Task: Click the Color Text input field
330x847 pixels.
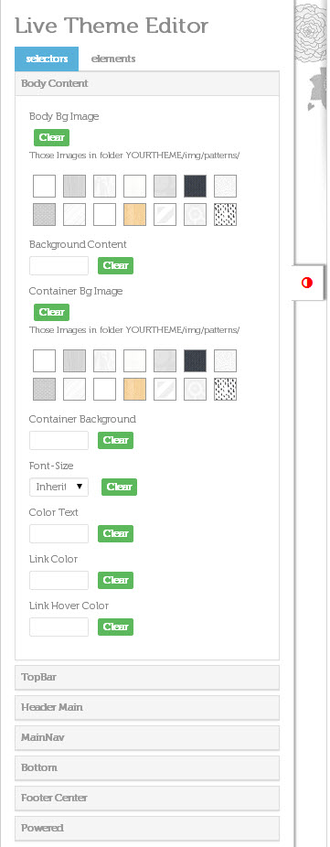Action: (59, 533)
